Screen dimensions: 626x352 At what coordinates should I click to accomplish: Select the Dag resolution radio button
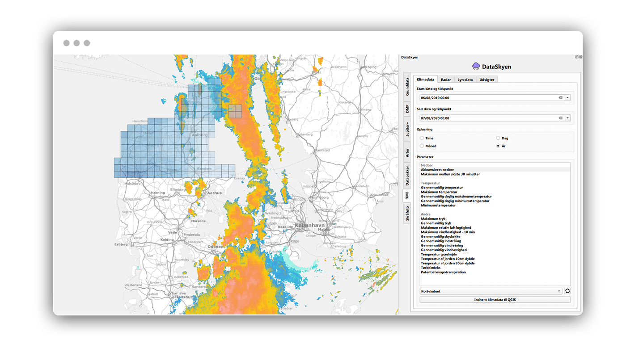pyautogui.click(x=498, y=138)
